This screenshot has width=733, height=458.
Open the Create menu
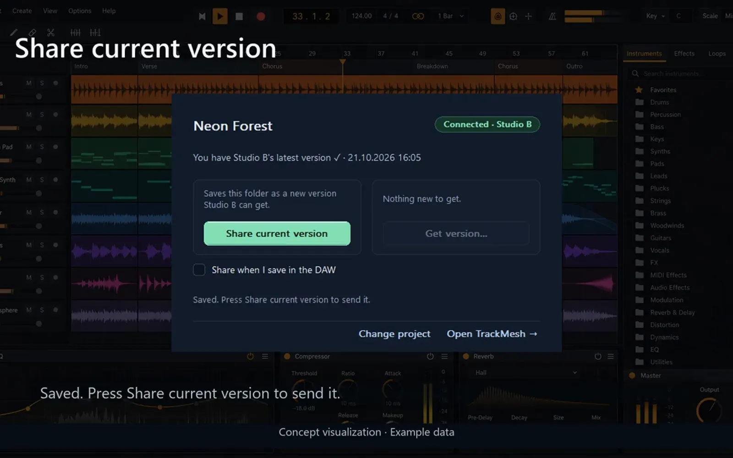click(22, 11)
